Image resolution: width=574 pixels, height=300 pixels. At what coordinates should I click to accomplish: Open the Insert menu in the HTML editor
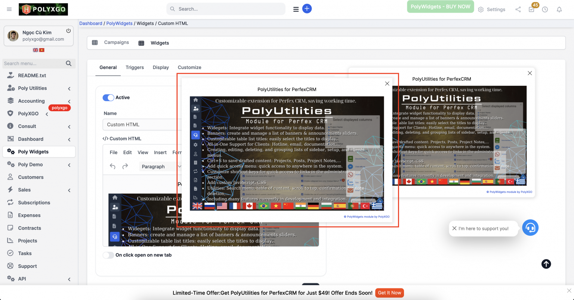click(160, 152)
